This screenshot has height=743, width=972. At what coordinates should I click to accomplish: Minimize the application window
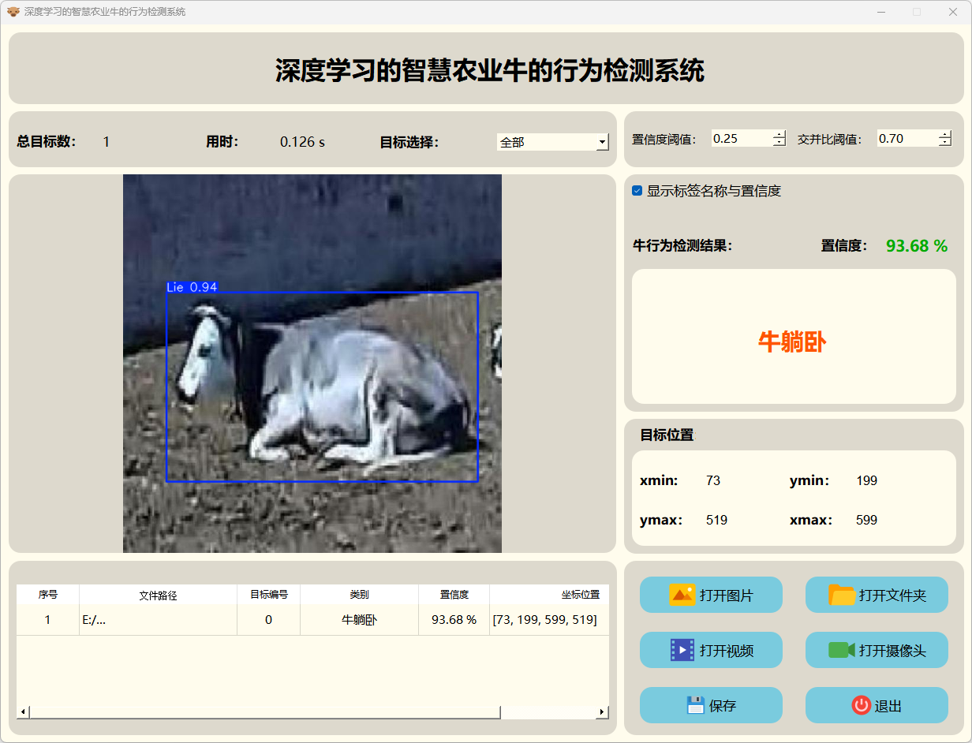(x=880, y=12)
